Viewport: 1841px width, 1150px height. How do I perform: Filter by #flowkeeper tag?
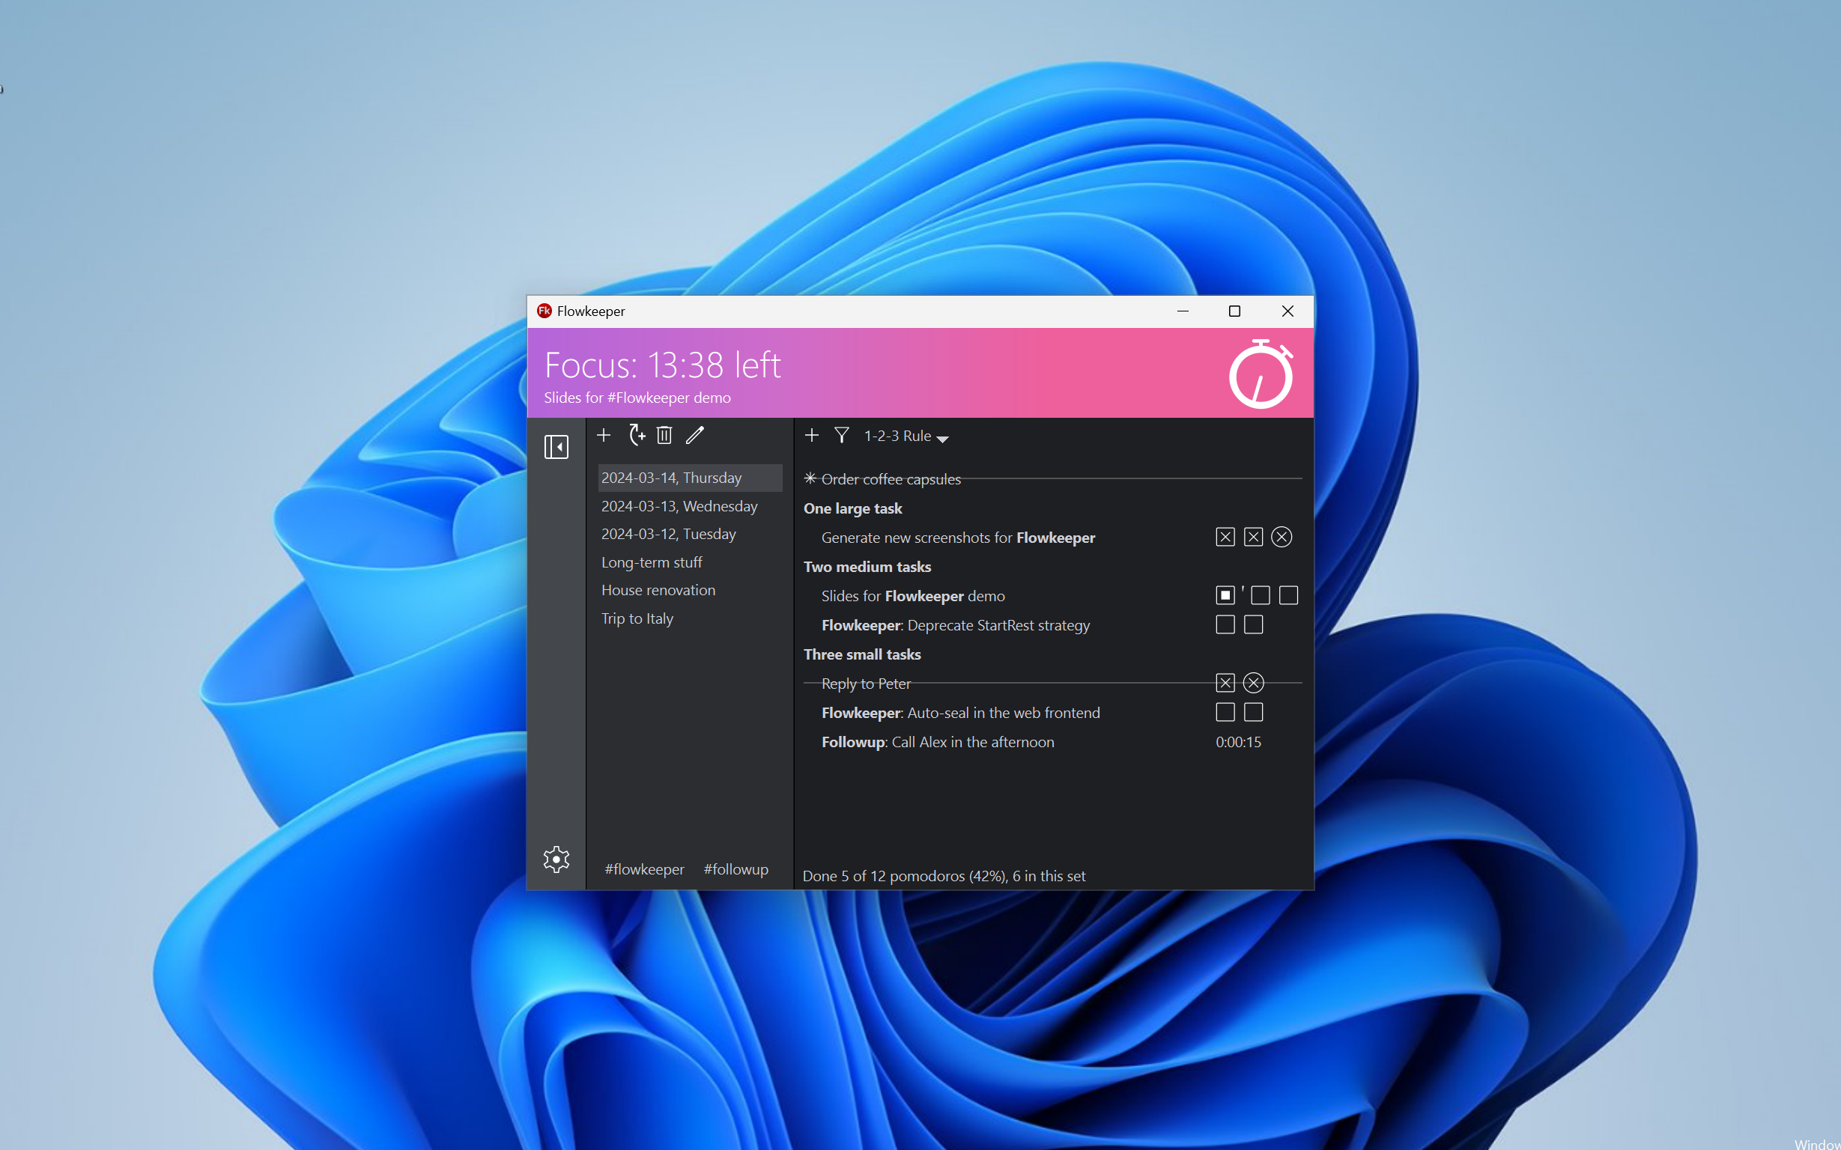tap(644, 869)
